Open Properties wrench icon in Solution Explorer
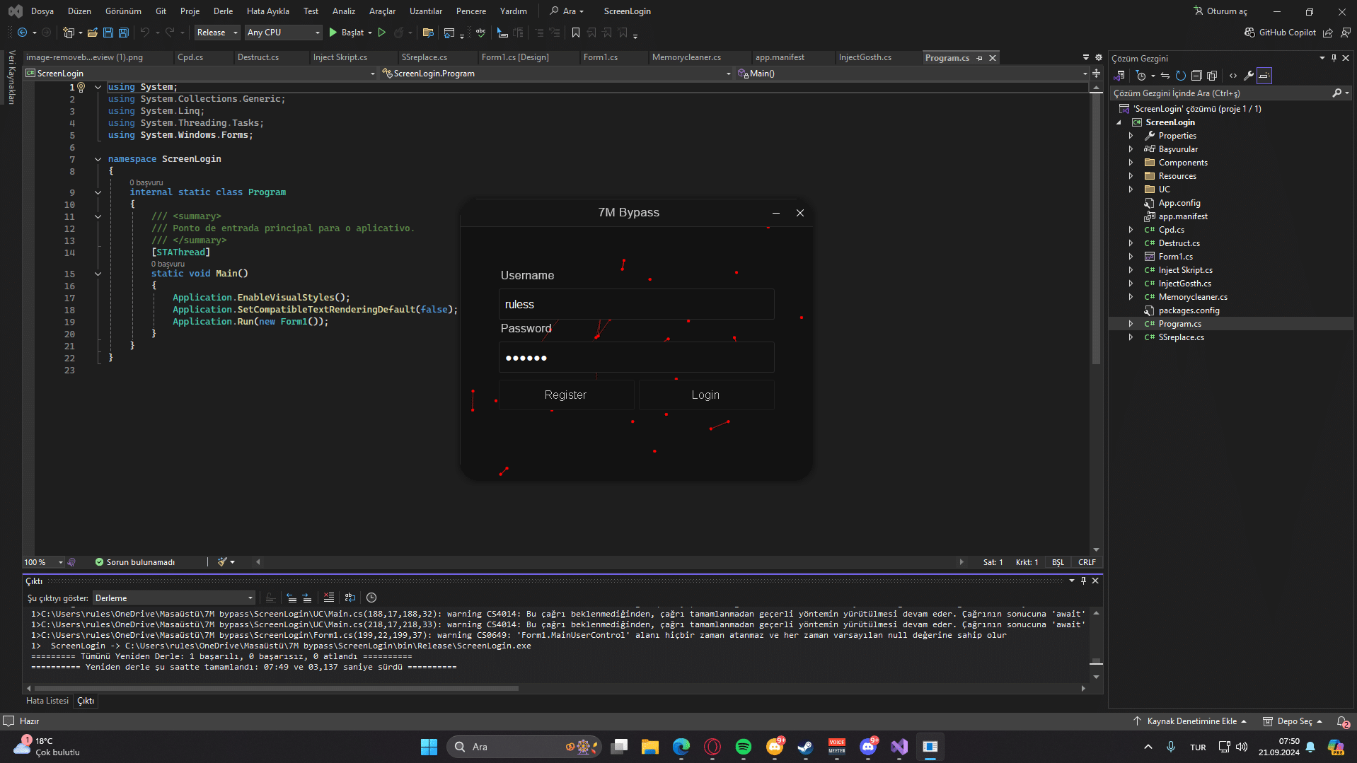Viewport: 1357px width, 763px height. (1249, 76)
